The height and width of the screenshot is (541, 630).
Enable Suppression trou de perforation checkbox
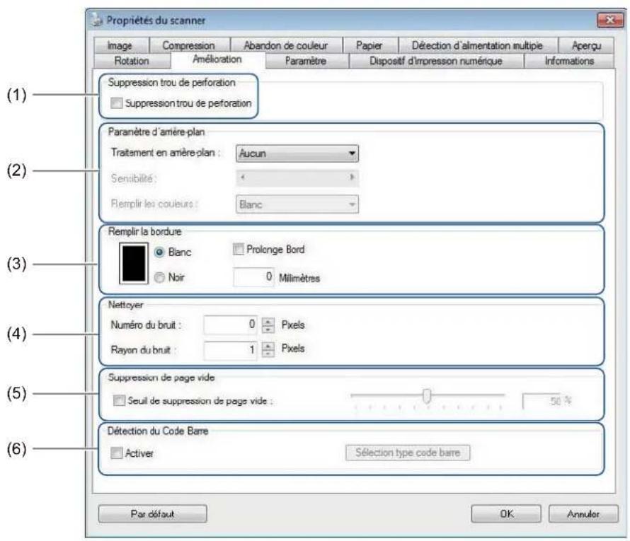(117, 103)
